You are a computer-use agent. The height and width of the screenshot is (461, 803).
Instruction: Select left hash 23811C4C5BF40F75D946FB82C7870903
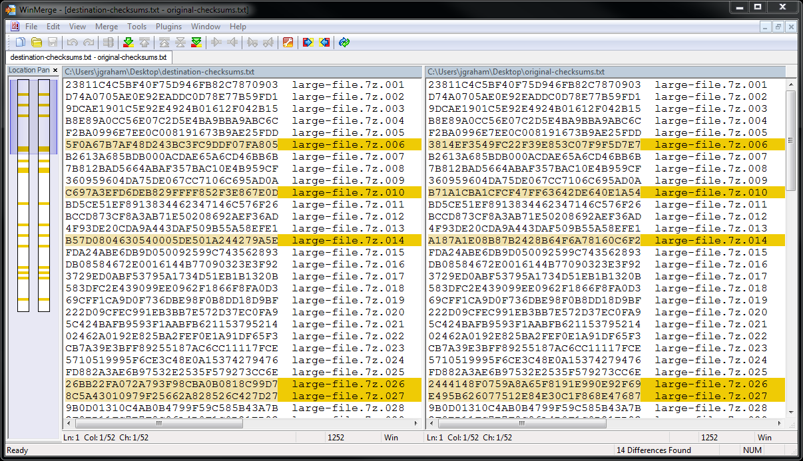172,84
